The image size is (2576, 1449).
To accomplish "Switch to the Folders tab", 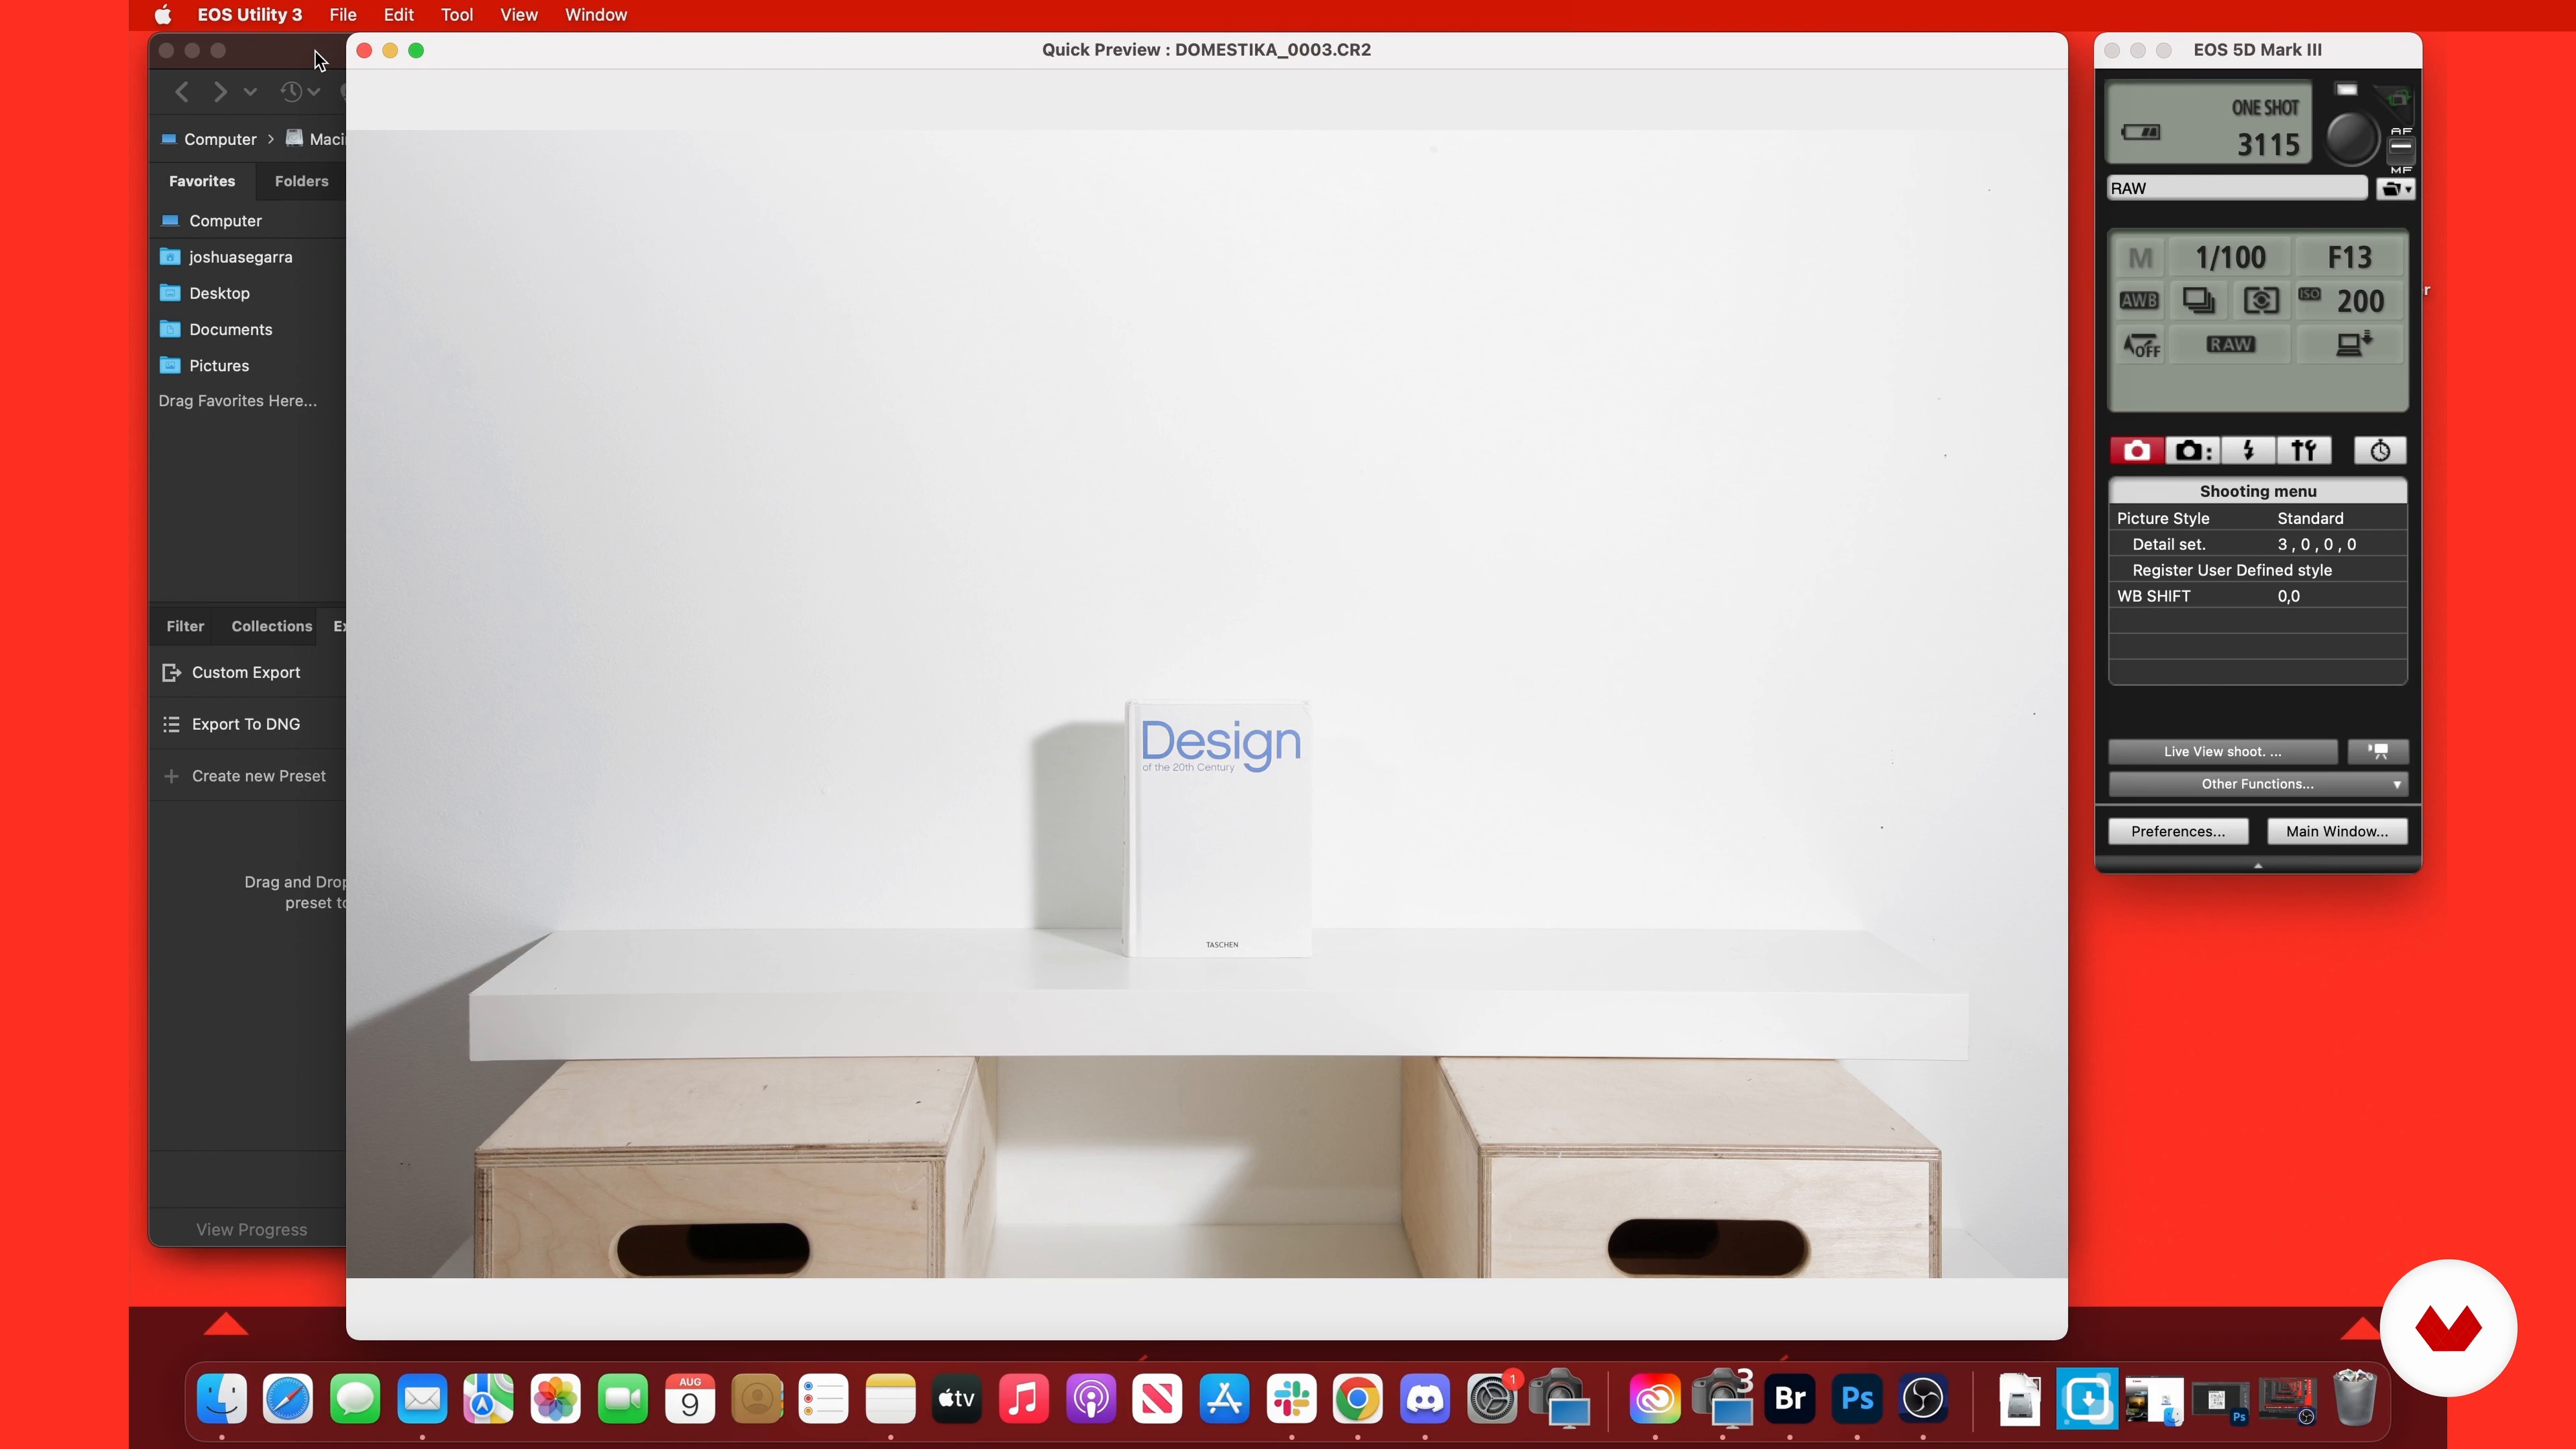I will pos(301,181).
